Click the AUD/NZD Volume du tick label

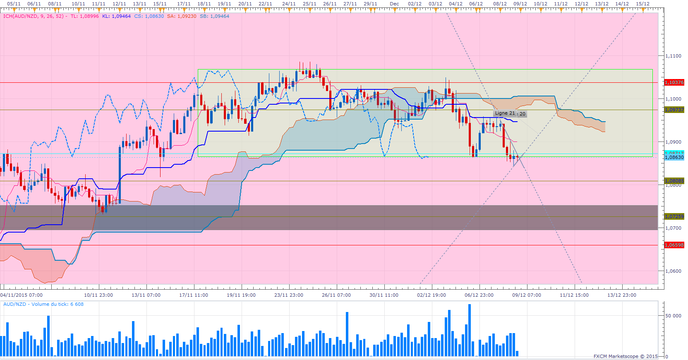pos(43,304)
